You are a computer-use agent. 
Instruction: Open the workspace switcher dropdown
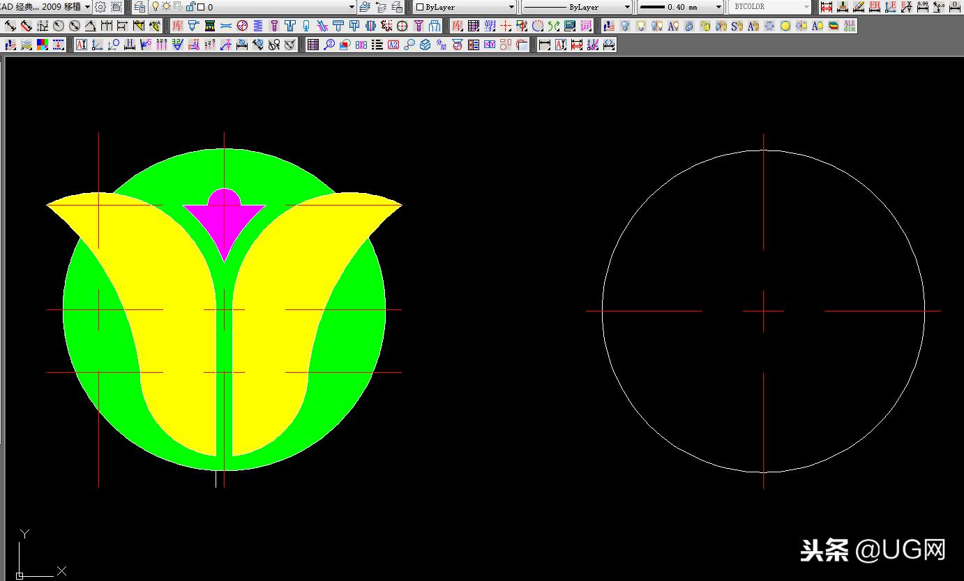pos(87,7)
